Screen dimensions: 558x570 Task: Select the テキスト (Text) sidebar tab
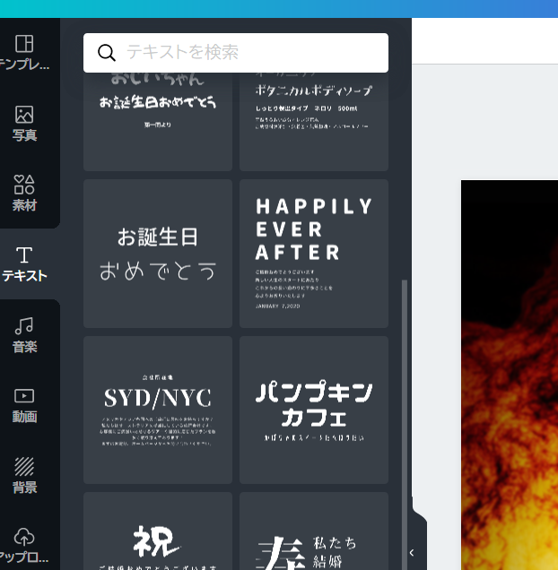tap(24, 263)
